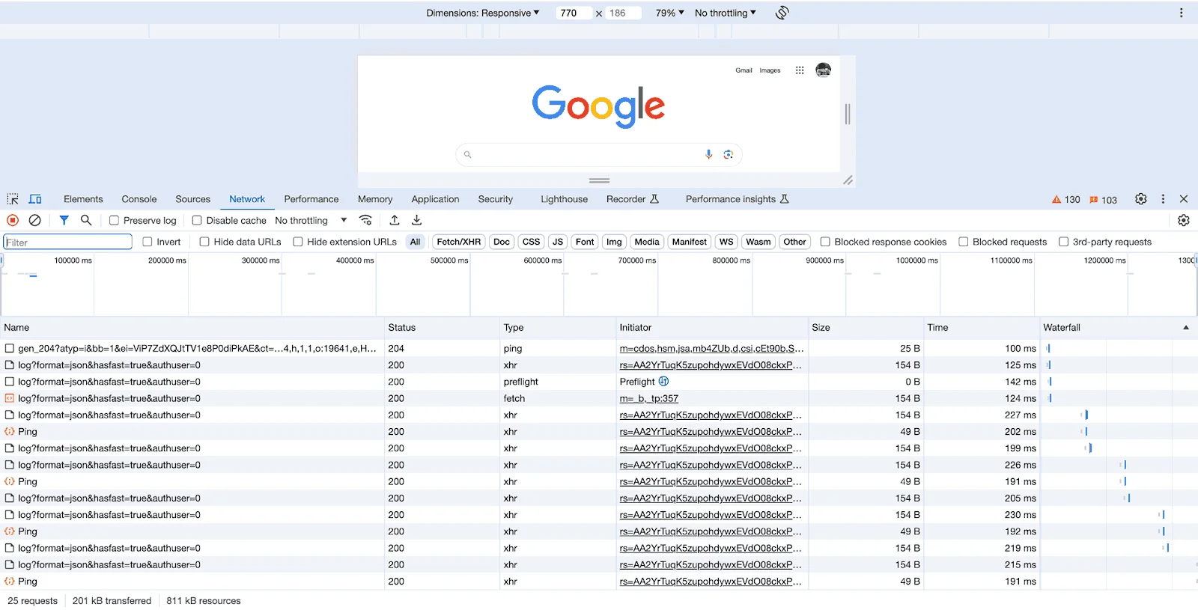Open Sources tab

(x=192, y=199)
